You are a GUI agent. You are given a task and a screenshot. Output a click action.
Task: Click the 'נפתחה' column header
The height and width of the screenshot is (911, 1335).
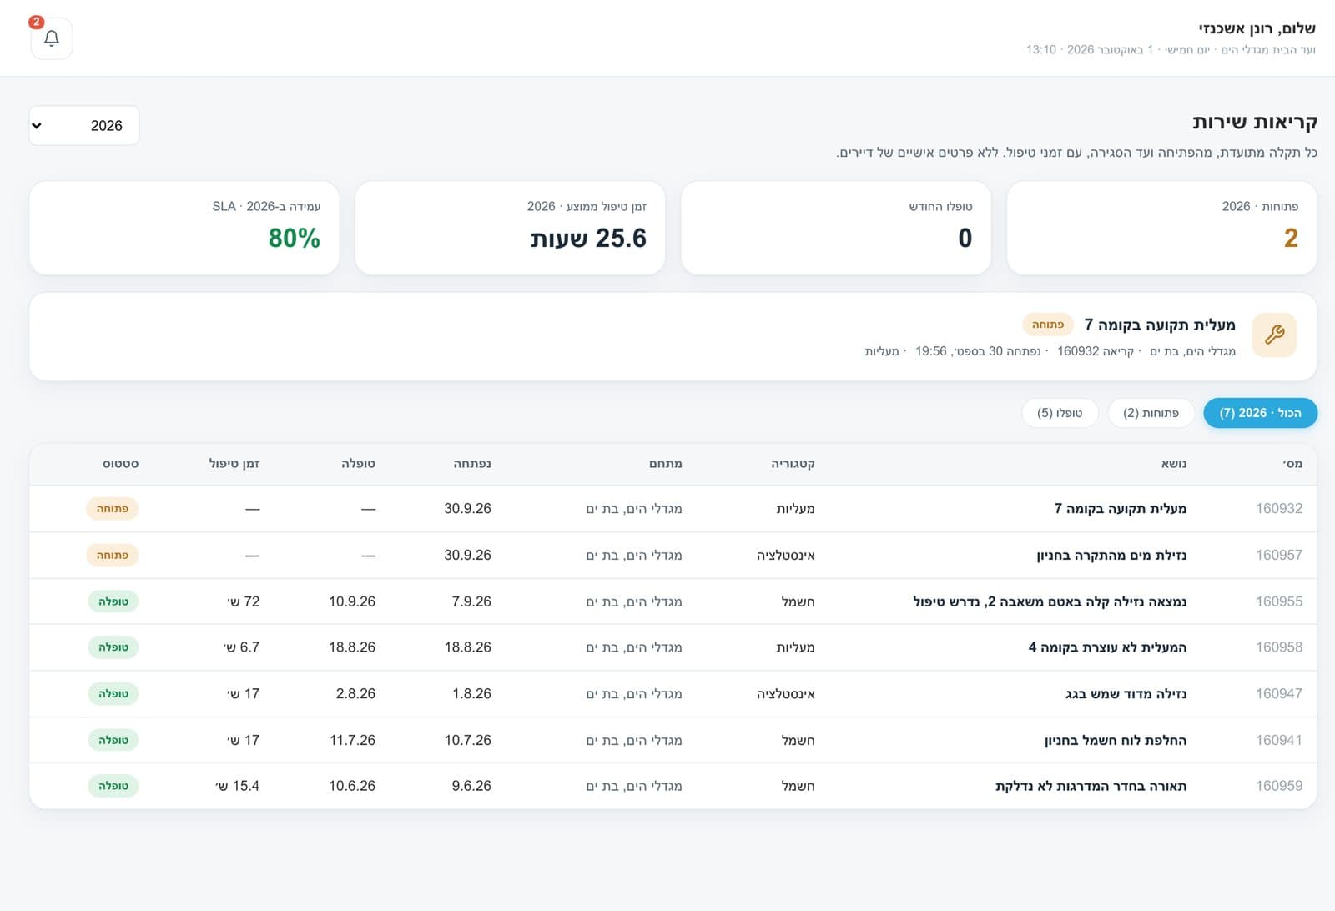pyautogui.click(x=472, y=464)
